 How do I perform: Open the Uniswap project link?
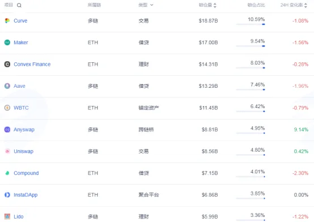point(23,151)
